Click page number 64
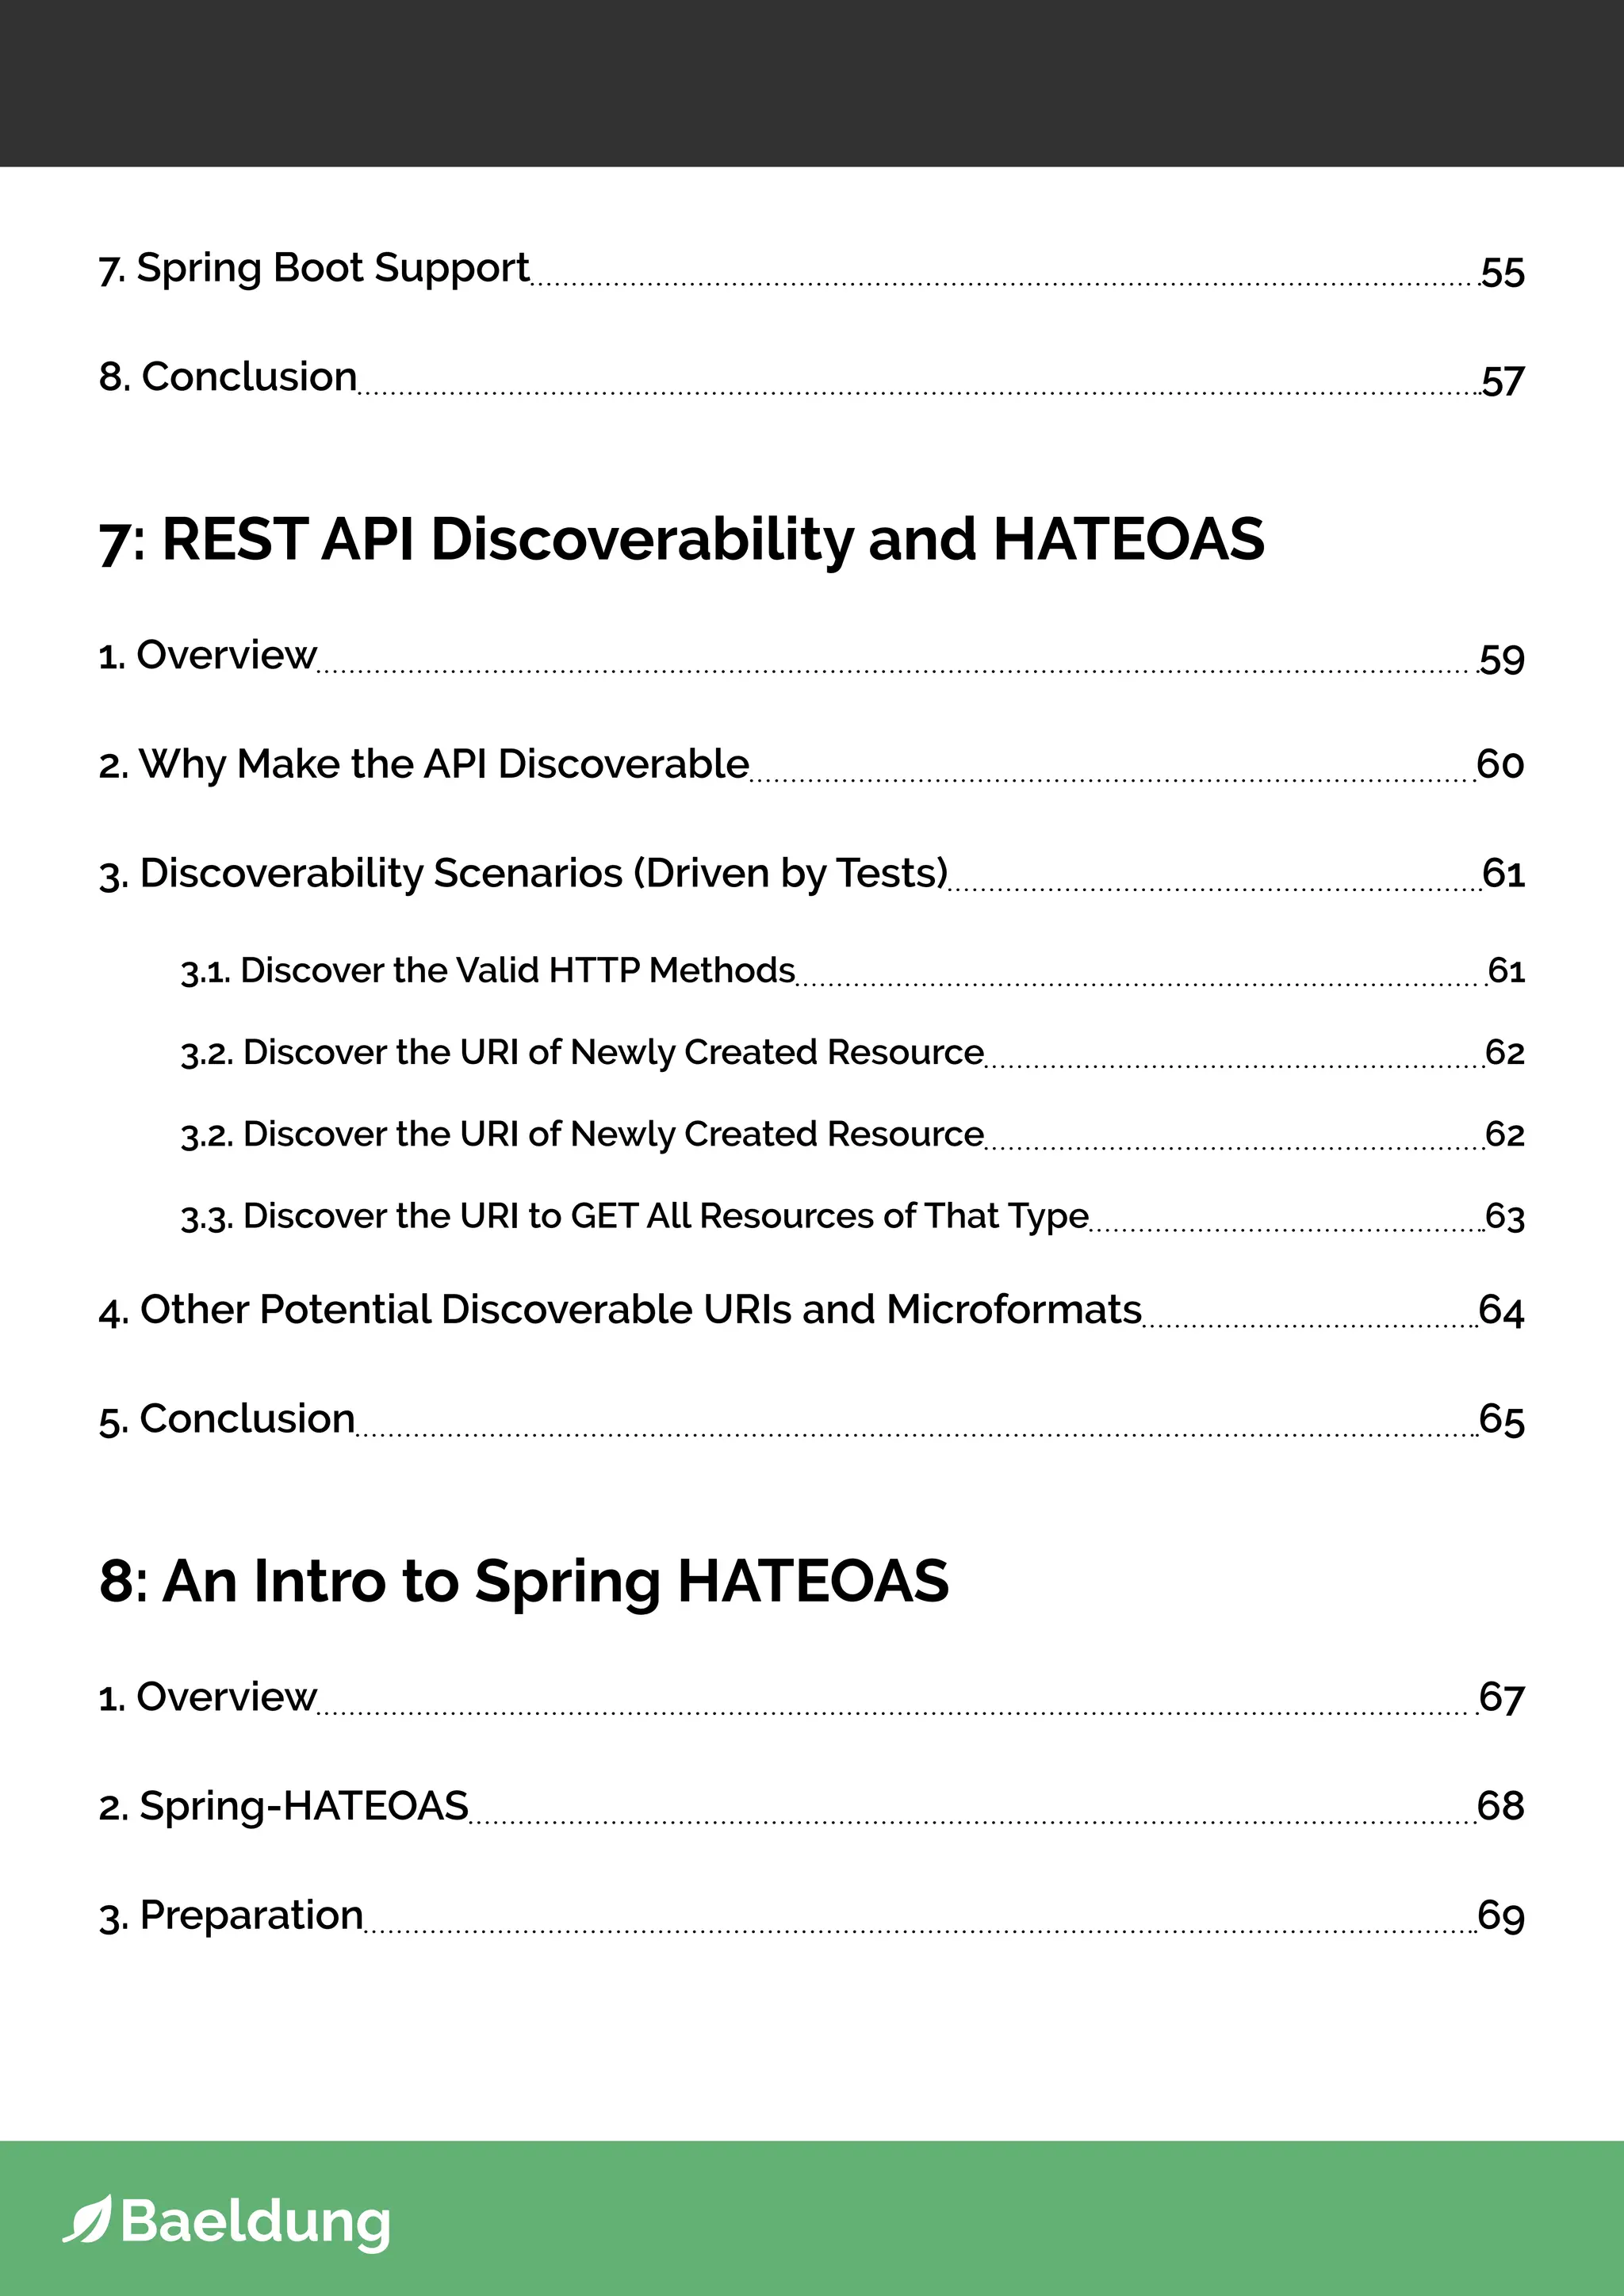This screenshot has width=1624, height=2296. point(1501,1311)
